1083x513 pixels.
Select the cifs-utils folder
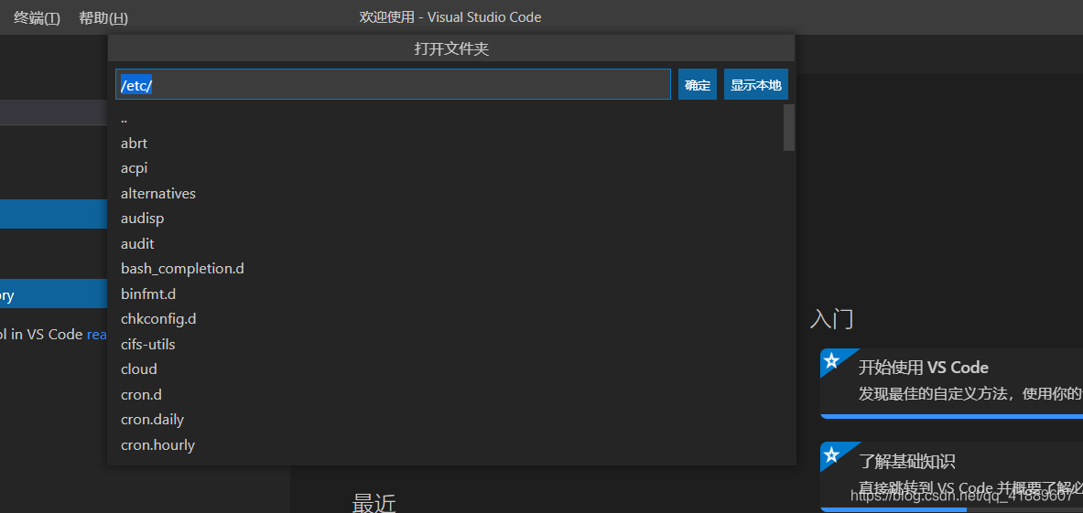450,344
